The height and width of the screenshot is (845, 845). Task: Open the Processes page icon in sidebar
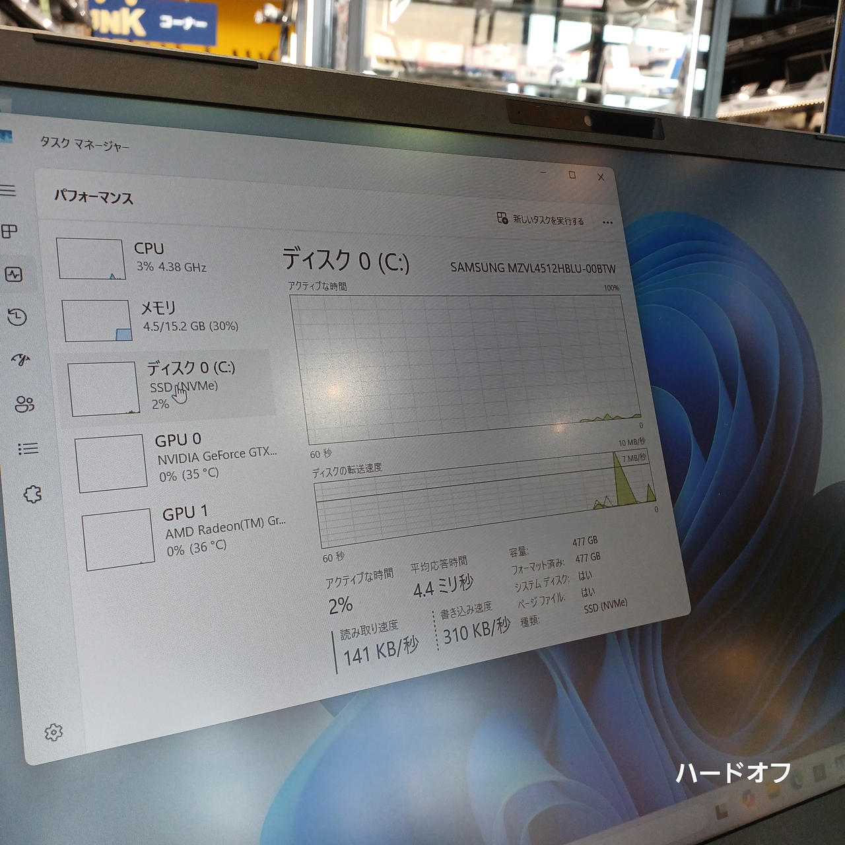(9, 231)
